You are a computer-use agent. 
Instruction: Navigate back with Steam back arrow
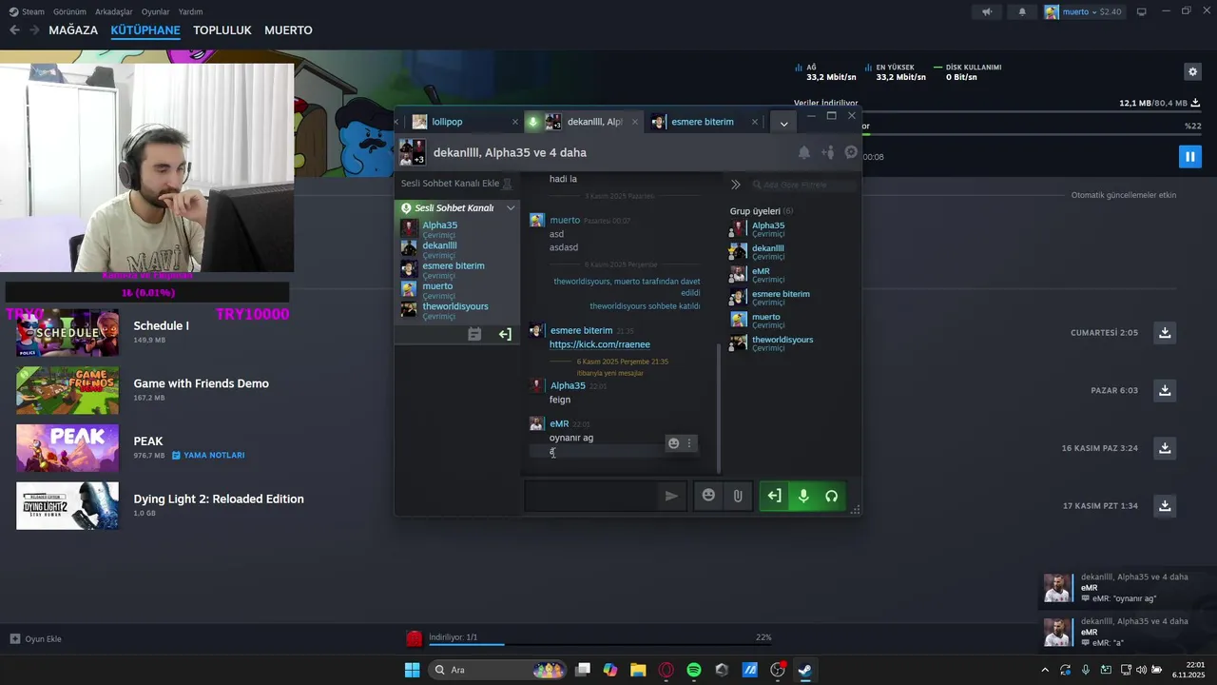pos(14,30)
